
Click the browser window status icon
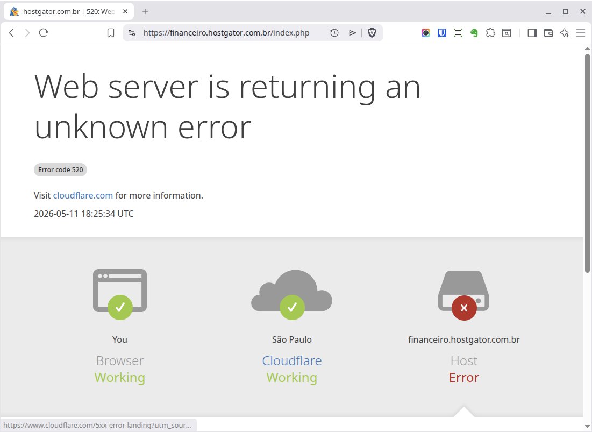tap(120, 294)
